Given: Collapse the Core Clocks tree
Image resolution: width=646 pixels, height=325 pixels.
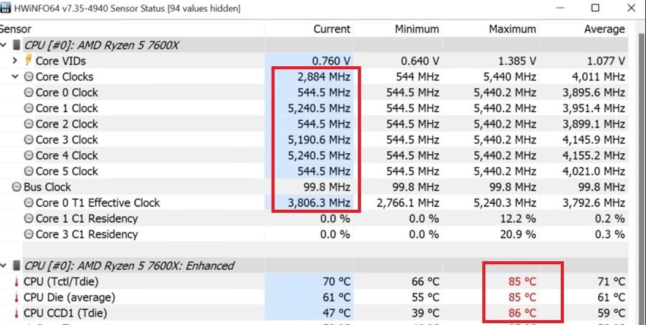Looking at the screenshot, I should (x=15, y=76).
